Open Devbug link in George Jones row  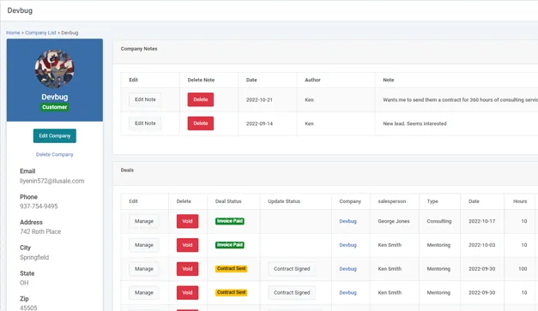(348, 221)
